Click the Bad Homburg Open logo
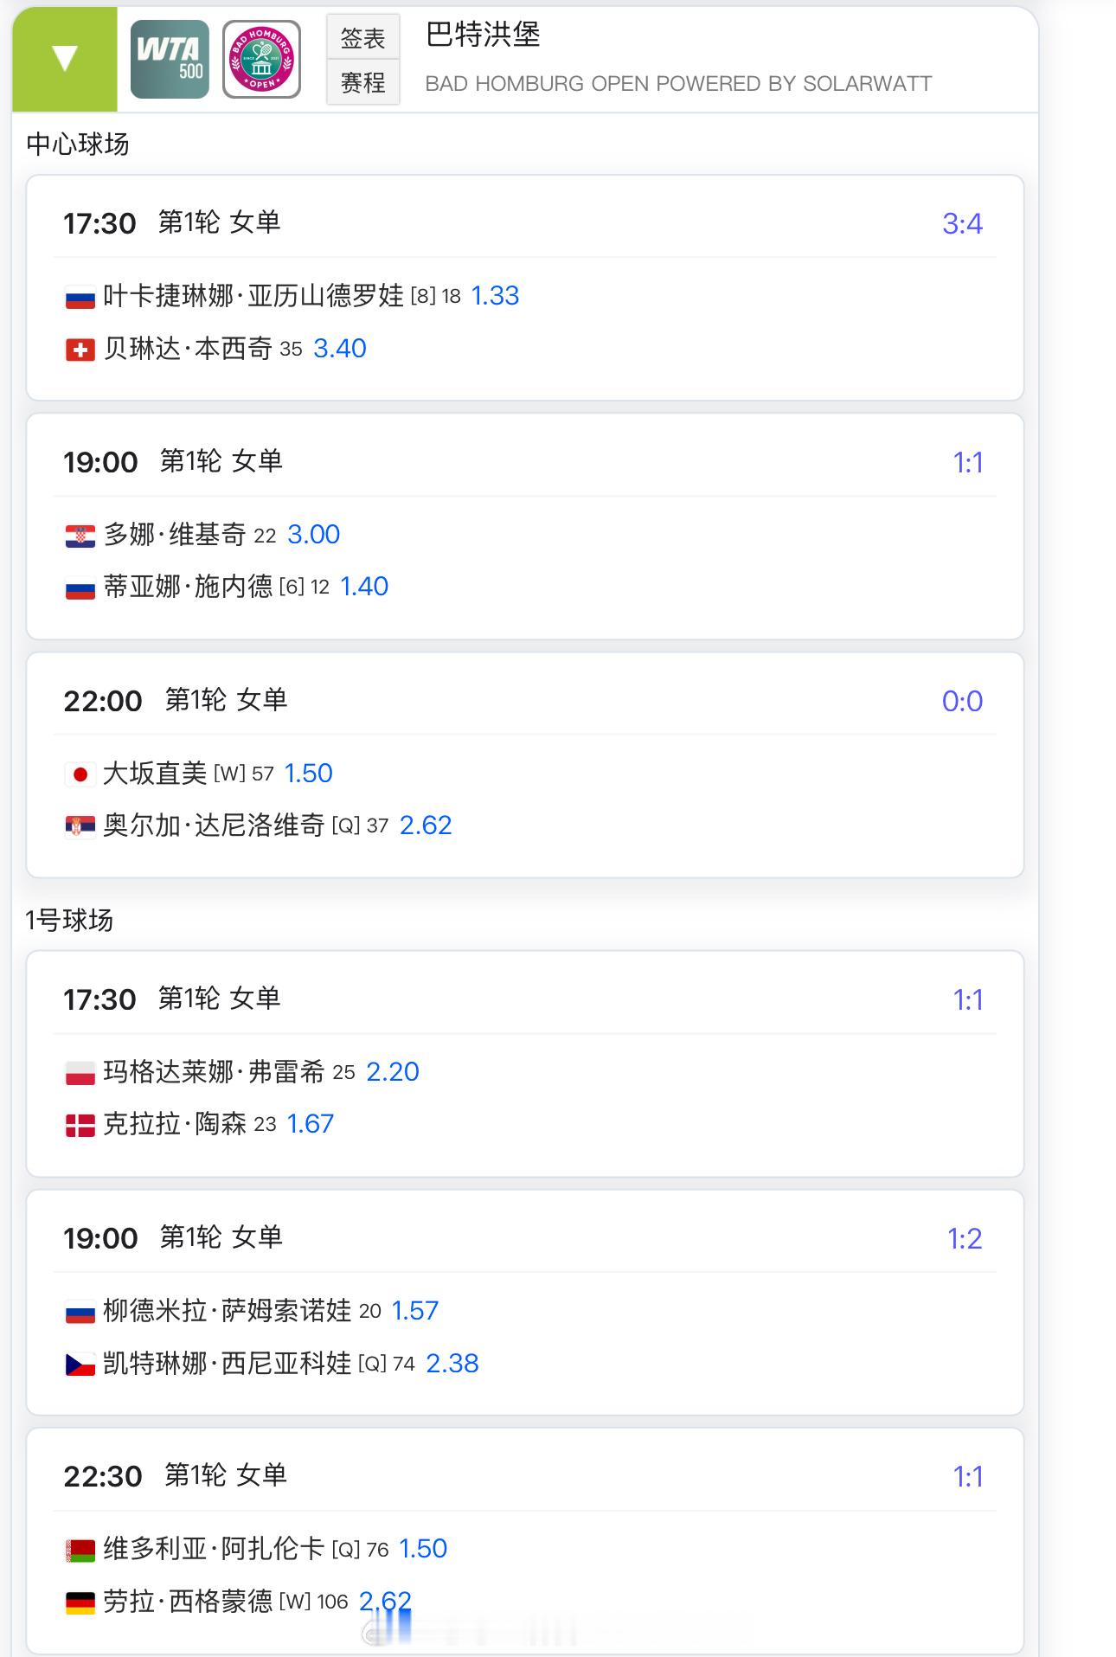This screenshot has height=1657, width=1116. coord(261,59)
